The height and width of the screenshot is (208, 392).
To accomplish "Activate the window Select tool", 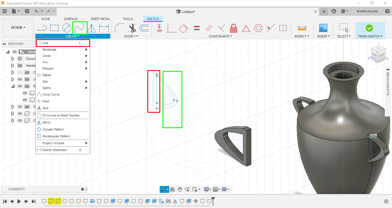I will tap(344, 28).
